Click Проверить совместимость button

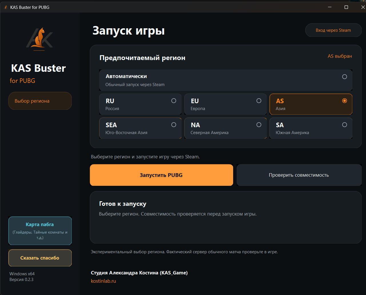tap(299, 175)
